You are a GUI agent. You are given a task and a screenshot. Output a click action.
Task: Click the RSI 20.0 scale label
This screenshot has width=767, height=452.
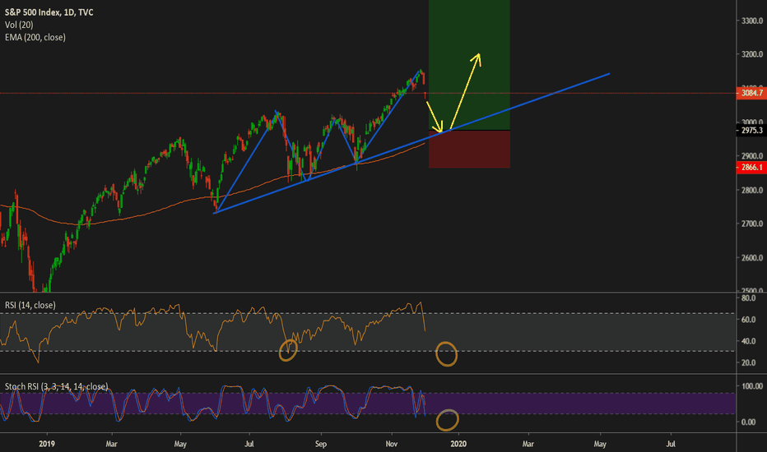pos(748,362)
